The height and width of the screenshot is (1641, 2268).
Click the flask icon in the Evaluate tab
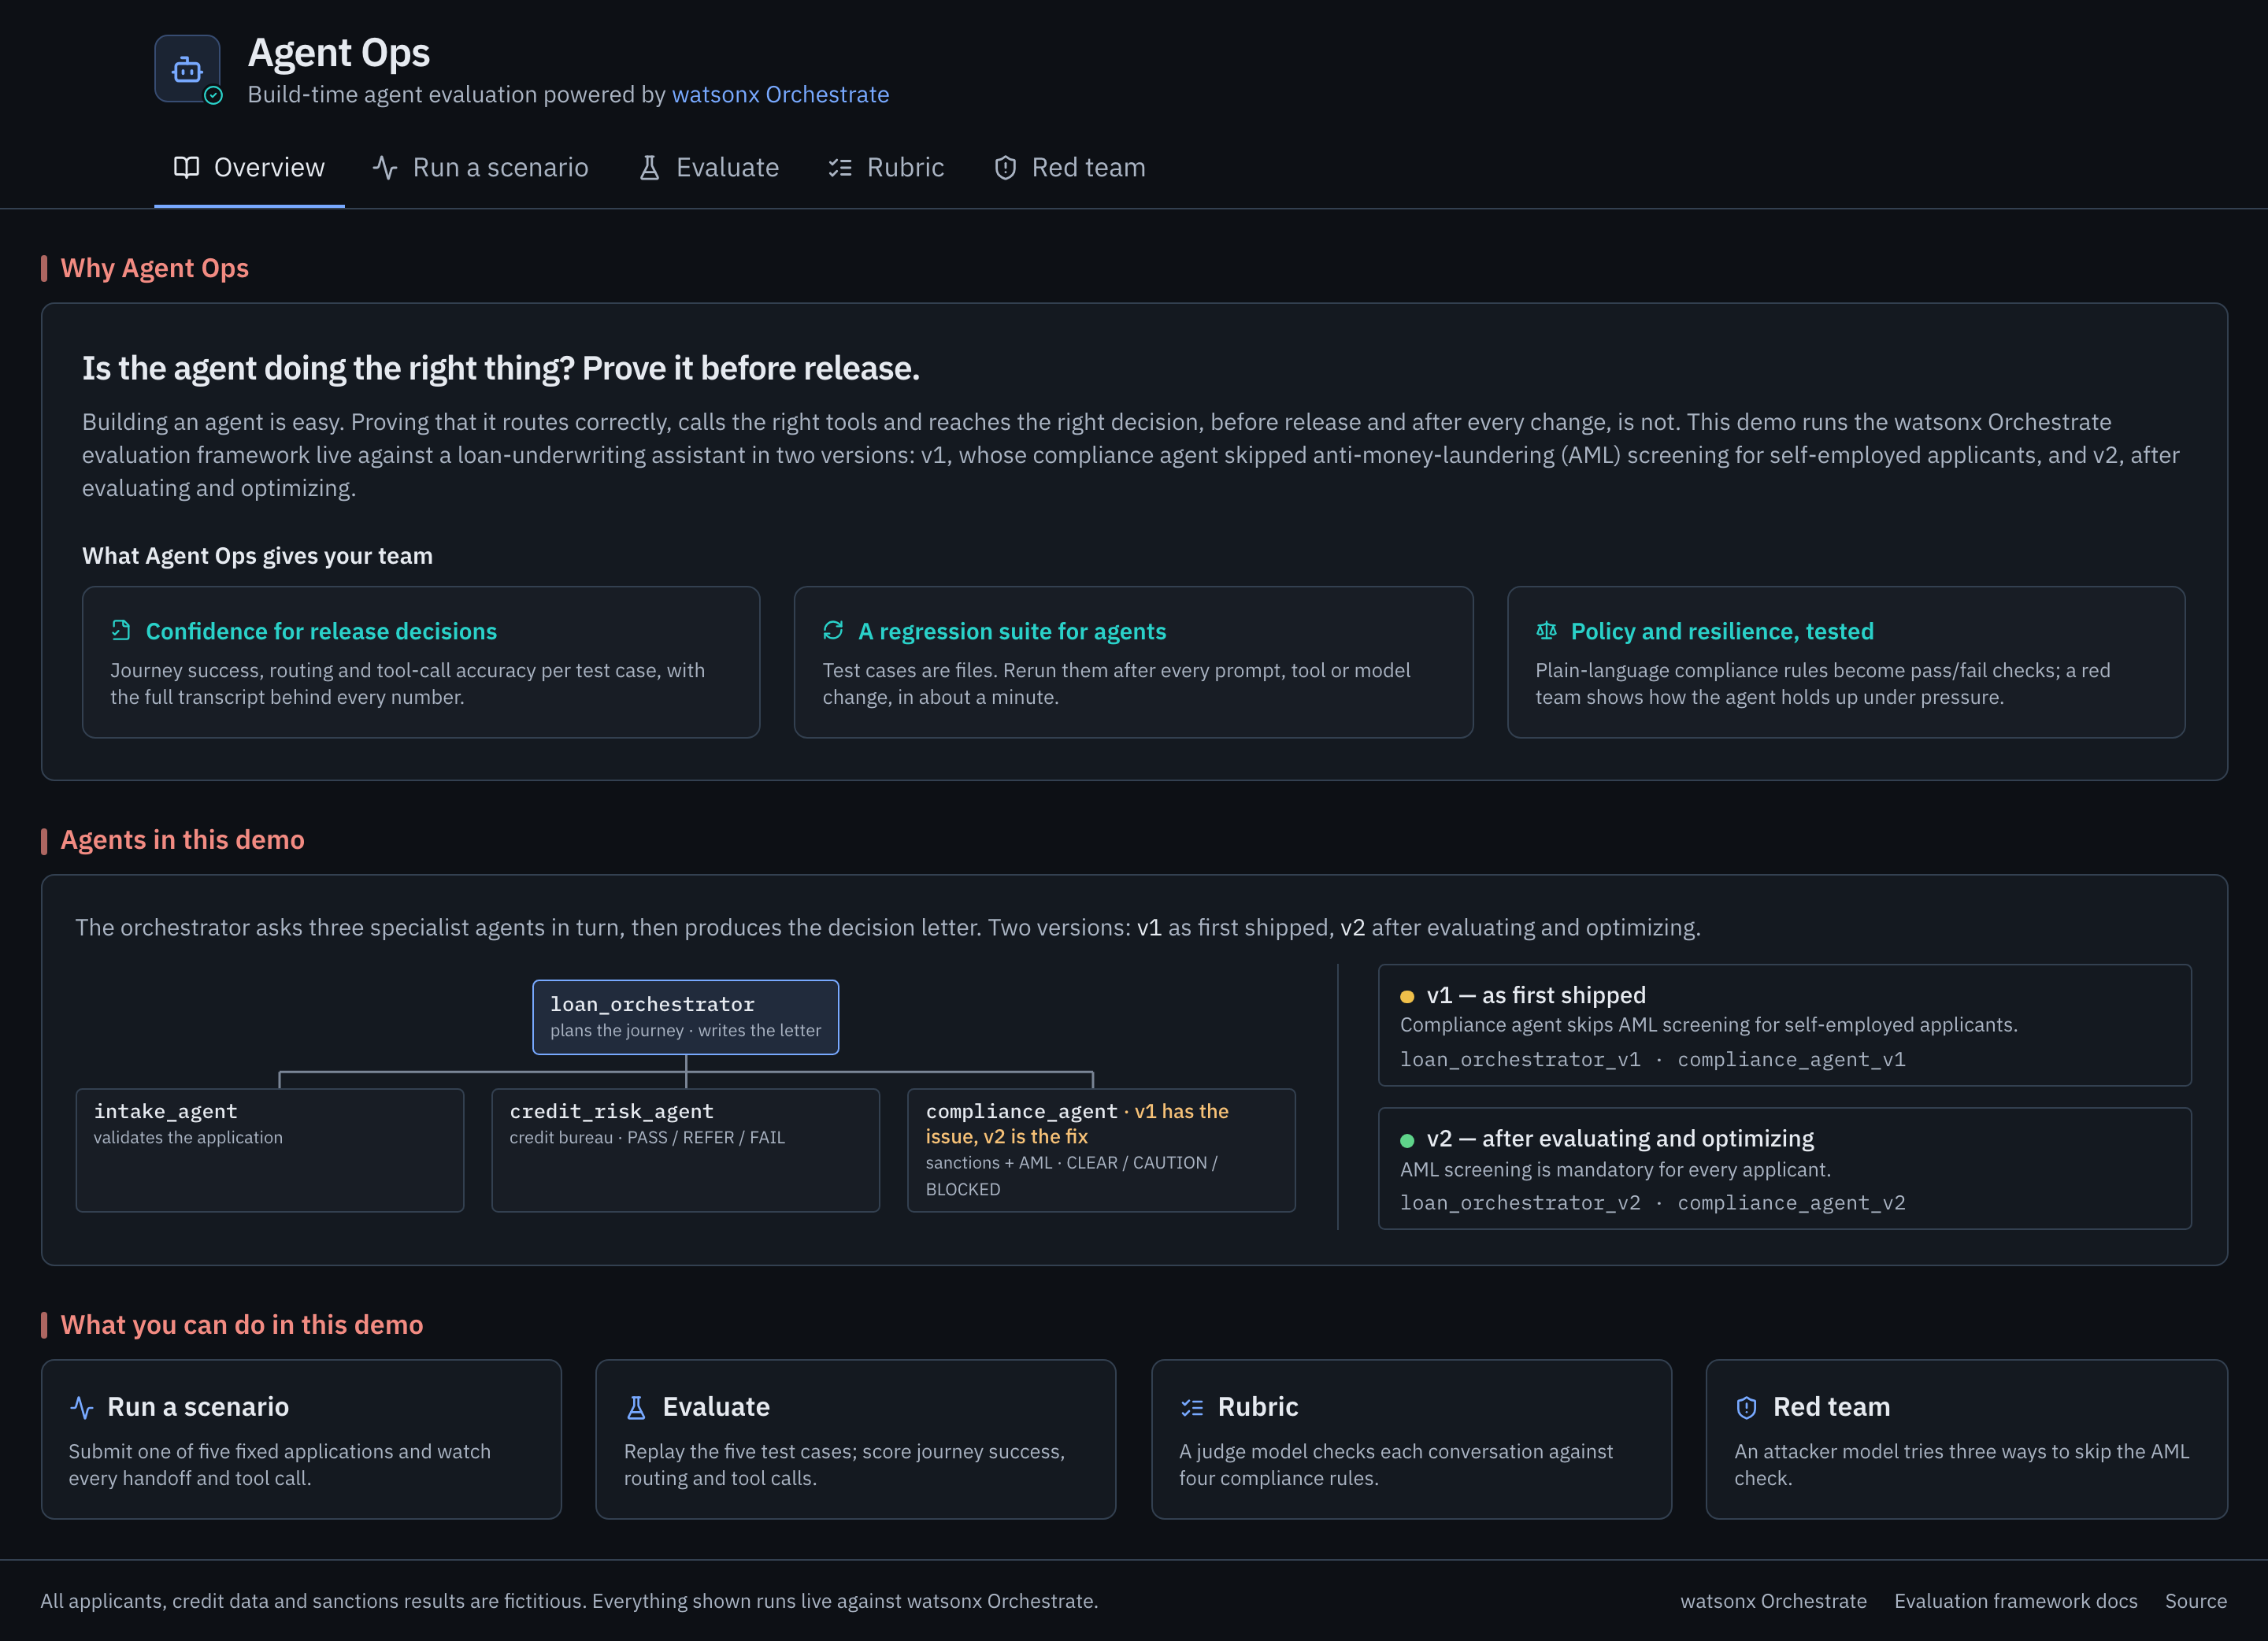point(649,167)
